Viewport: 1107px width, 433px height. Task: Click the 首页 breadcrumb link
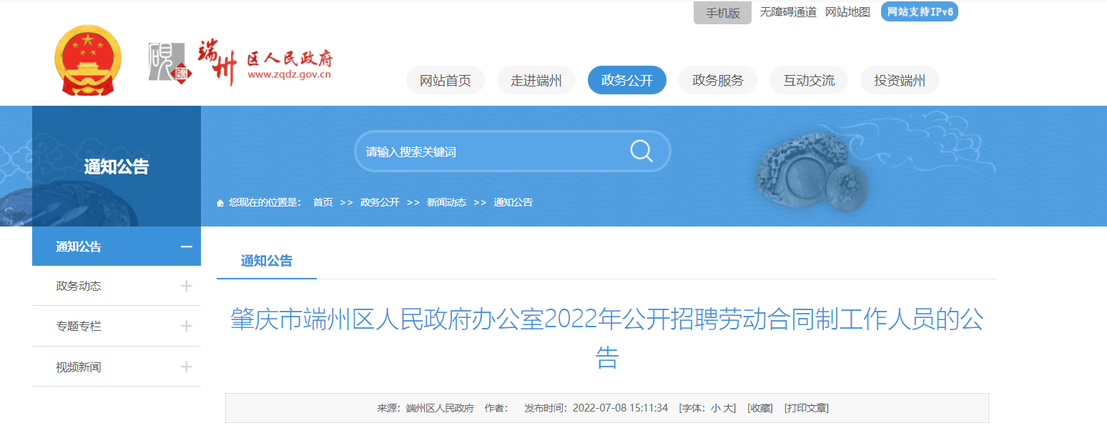(x=323, y=203)
